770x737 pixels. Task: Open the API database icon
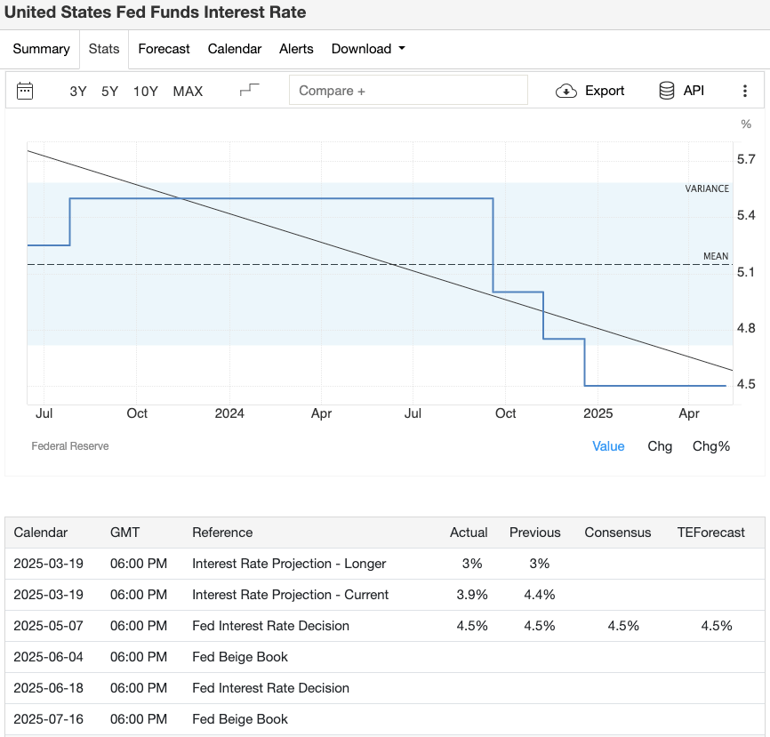pos(665,90)
